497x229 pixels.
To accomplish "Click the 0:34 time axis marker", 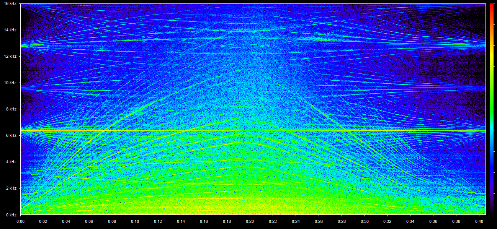I will click(x=411, y=221).
